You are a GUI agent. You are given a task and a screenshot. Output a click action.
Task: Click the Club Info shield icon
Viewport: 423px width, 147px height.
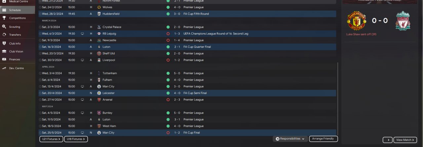tap(4, 43)
